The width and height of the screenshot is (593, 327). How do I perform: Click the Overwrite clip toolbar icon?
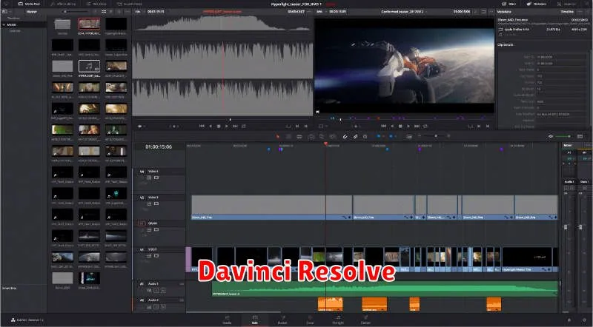coord(322,136)
